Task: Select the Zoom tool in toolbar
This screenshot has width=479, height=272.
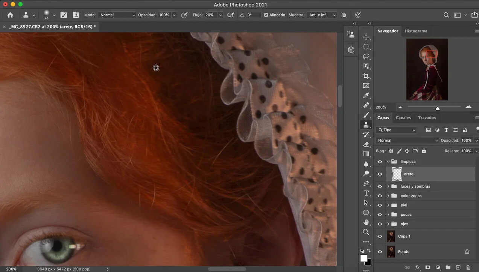Action: pyautogui.click(x=366, y=232)
